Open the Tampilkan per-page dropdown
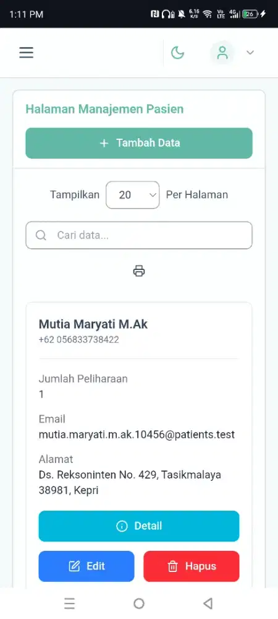This screenshot has width=278, height=619. [133, 194]
